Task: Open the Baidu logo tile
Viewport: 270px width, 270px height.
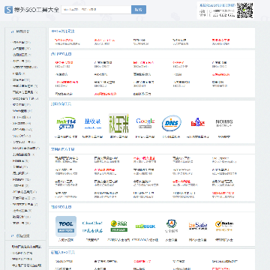Action: point(198,123)
